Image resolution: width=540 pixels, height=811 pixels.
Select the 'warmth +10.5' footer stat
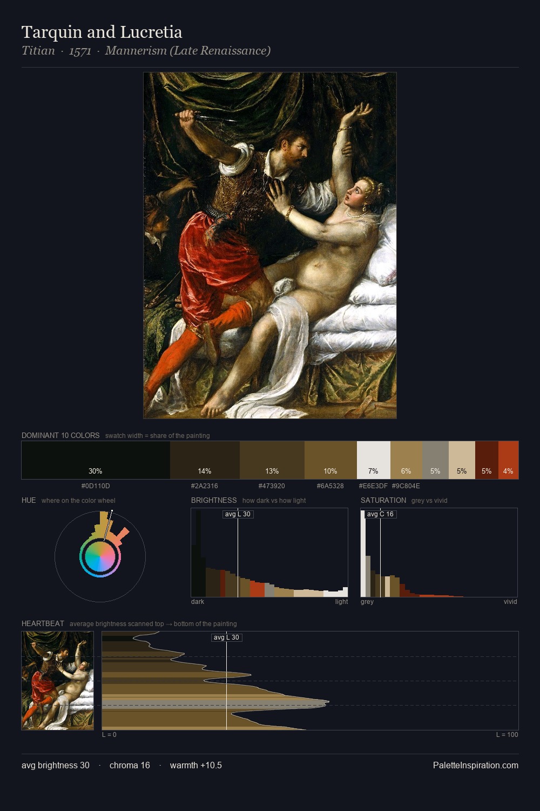pyautogui.click(x=196, y=765)
